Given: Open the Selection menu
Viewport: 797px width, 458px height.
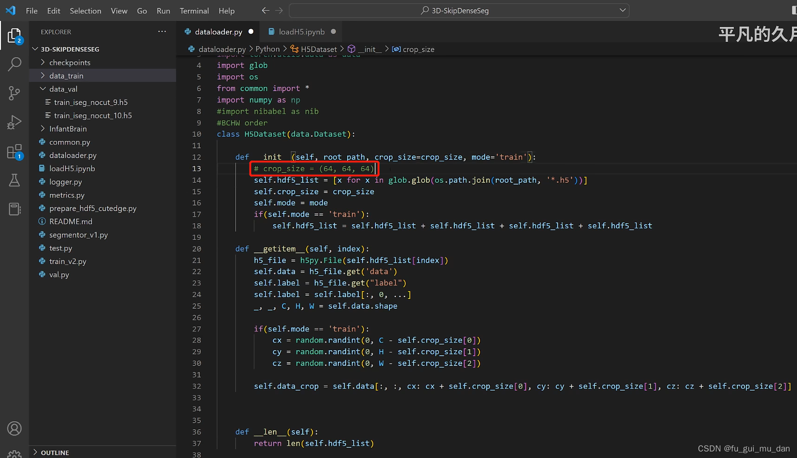Looking at the screenshot, I should (86, 11).
